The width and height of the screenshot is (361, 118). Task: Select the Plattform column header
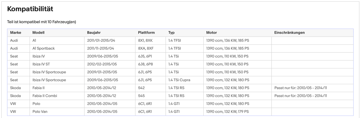(146, 33)
